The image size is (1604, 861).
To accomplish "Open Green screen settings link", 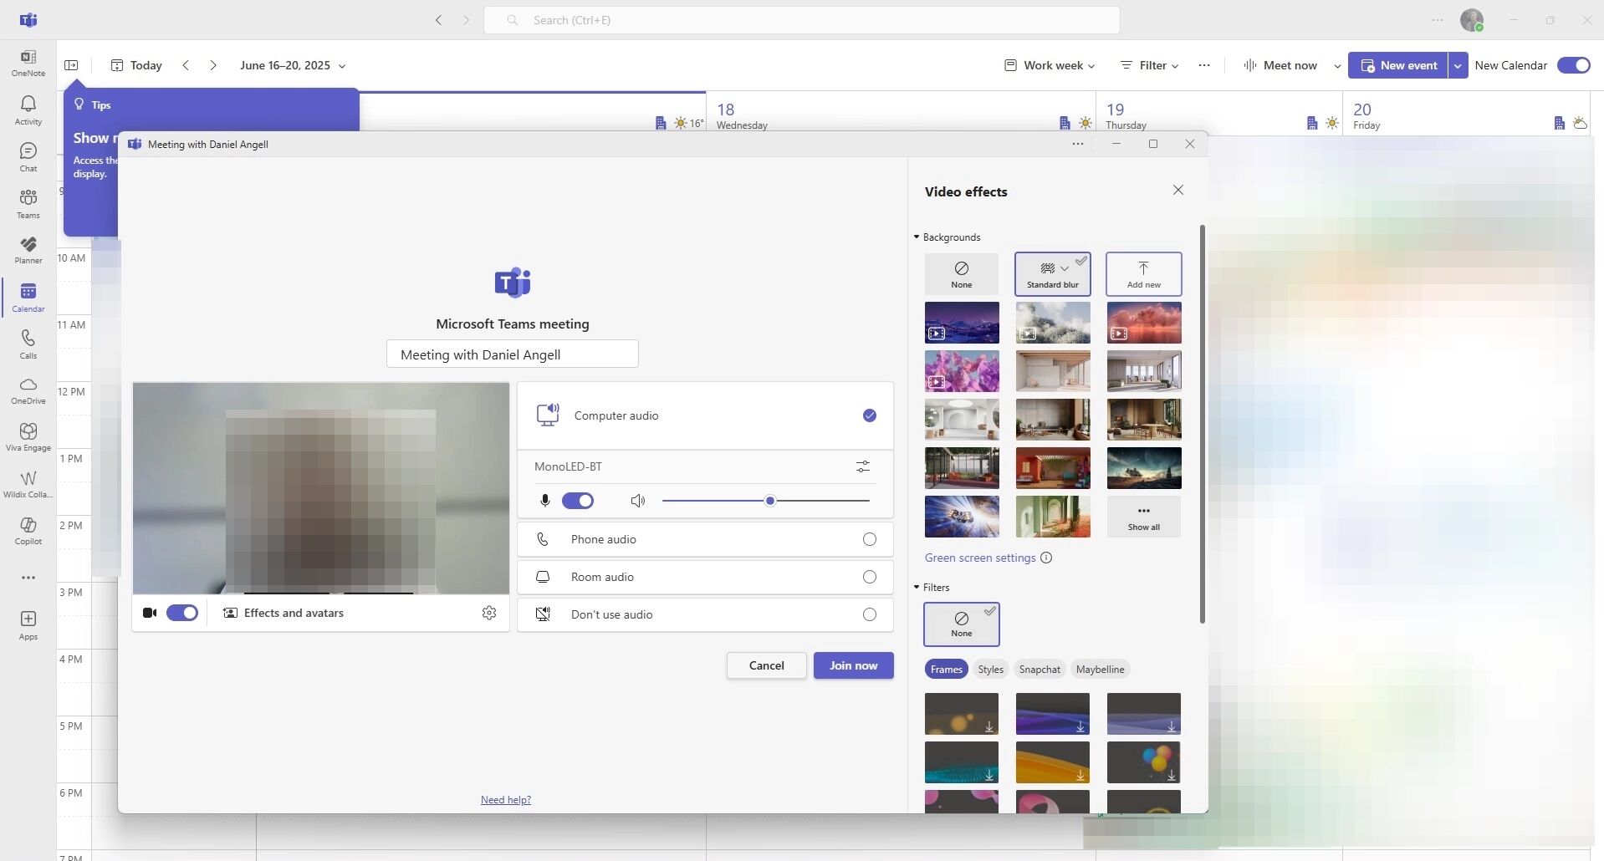I will tap(980, 558).
